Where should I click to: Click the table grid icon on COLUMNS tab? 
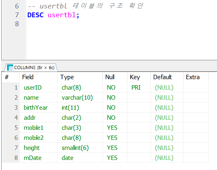[x=10, y=68]
